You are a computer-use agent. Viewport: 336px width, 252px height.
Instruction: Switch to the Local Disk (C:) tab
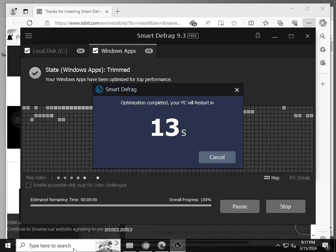pyautogui.click(x=55, y=51)
